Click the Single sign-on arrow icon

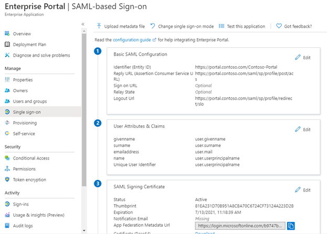tap(7, 112)
